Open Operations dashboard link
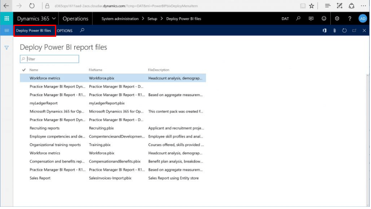The image size is (371, 209). (75, 19)
